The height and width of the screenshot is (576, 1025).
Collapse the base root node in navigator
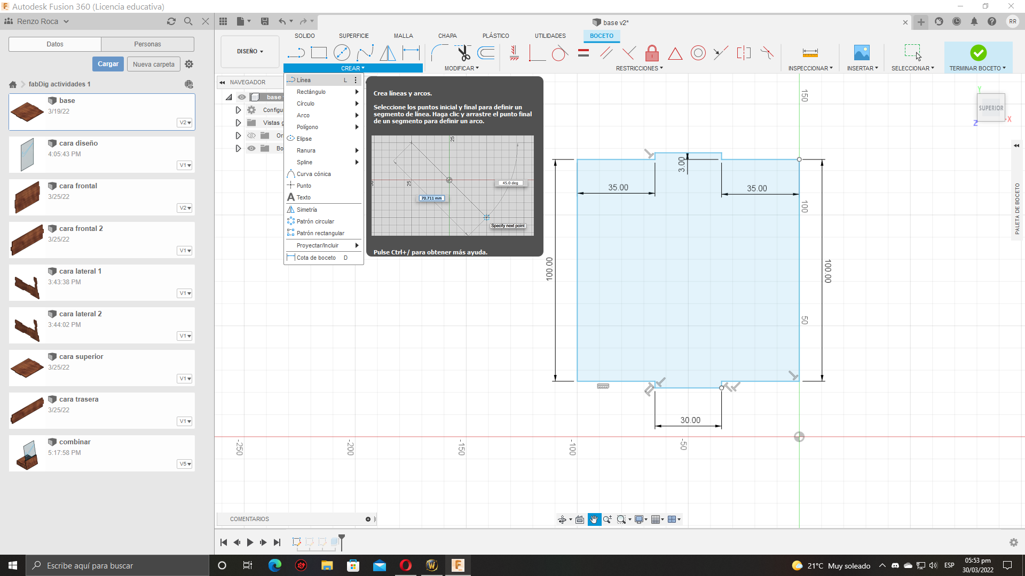(x=229, y=97)
